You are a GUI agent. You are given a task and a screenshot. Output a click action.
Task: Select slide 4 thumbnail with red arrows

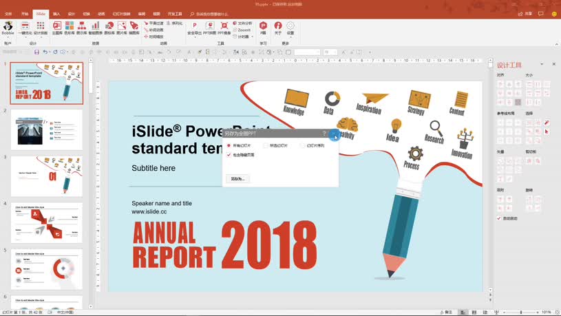(x=47, y=222)
